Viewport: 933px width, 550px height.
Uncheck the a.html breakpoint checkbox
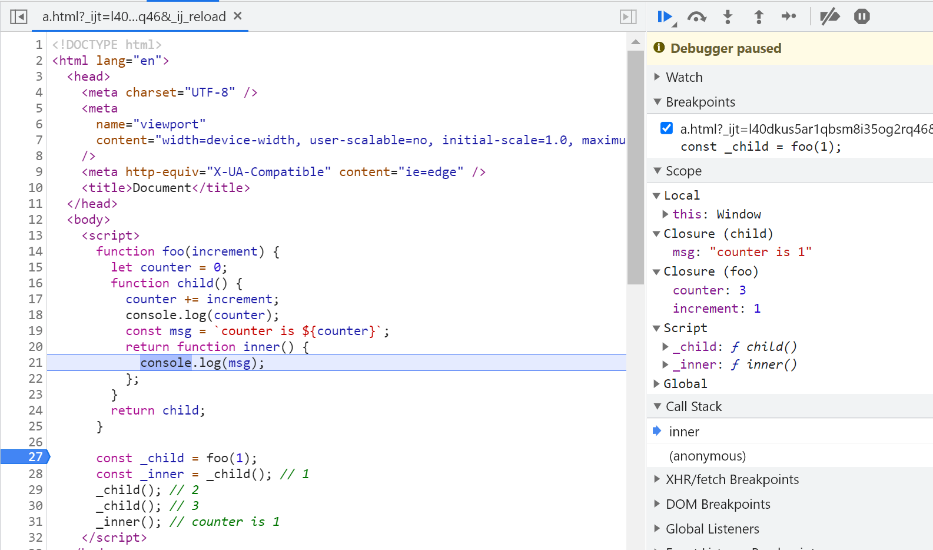666,128
